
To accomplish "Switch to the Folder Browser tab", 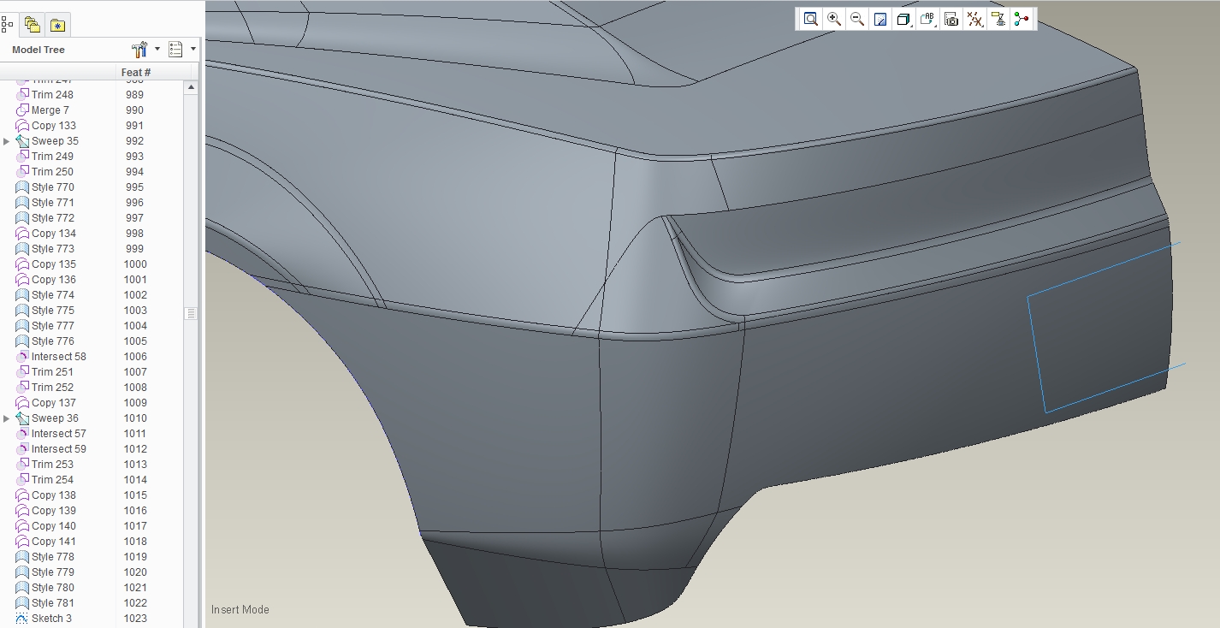I will tap(32, 25).
